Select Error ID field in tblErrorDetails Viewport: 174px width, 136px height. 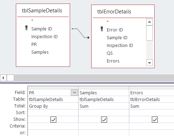point(115,30)
